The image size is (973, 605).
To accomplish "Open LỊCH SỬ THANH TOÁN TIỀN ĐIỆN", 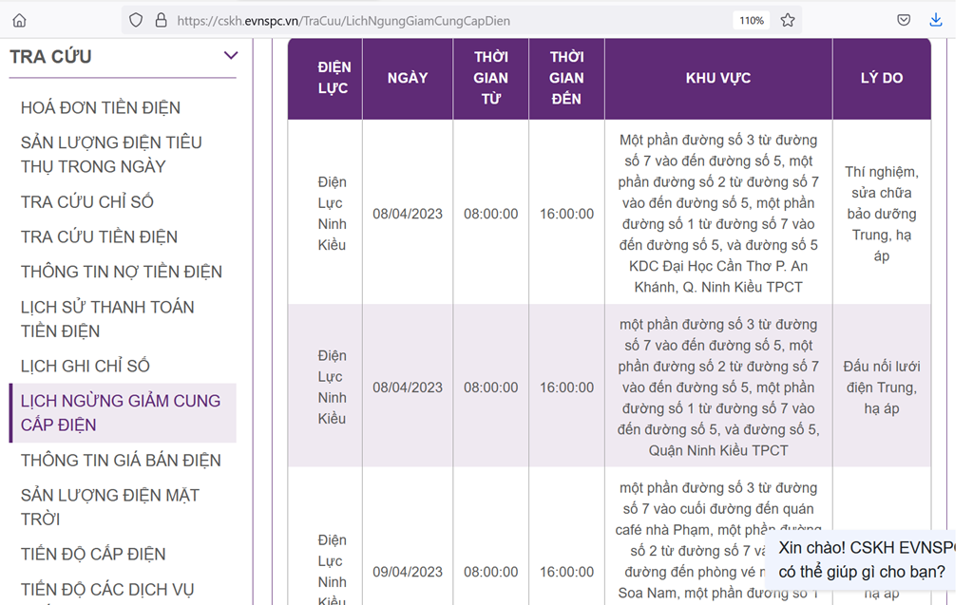I will [107, 319].
